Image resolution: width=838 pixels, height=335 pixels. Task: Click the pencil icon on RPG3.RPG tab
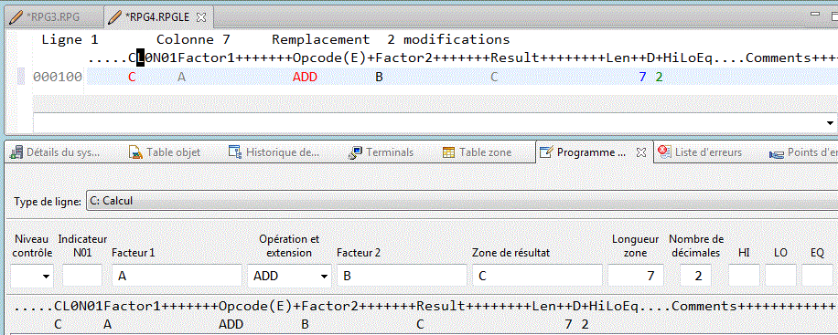coord(16,16)
